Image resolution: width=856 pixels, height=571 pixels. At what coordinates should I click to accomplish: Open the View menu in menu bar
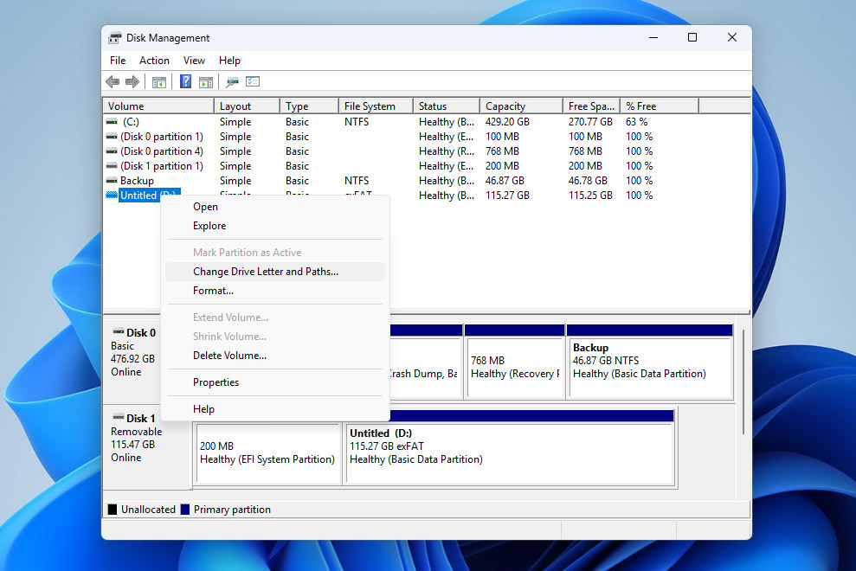pos(194,61)
